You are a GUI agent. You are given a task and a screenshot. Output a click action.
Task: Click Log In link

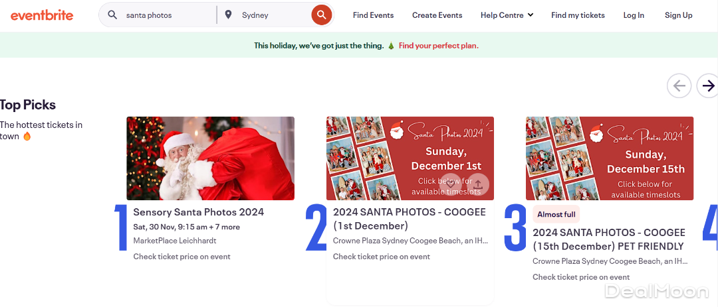click(x=634, y=15)
